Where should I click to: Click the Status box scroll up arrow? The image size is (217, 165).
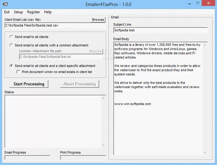(x=103, y=98)
